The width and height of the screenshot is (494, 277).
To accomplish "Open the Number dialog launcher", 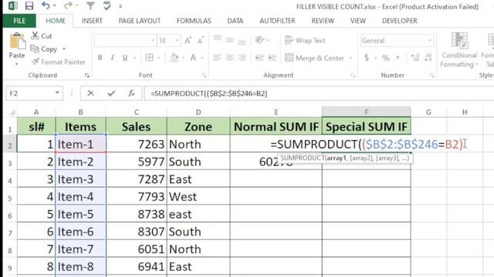I will [x=431, y=75].
